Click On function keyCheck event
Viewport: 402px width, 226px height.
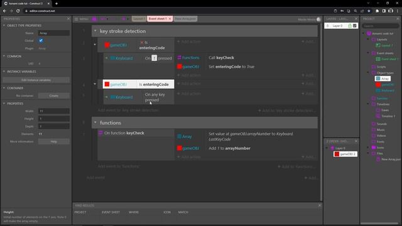click(136, 133)
